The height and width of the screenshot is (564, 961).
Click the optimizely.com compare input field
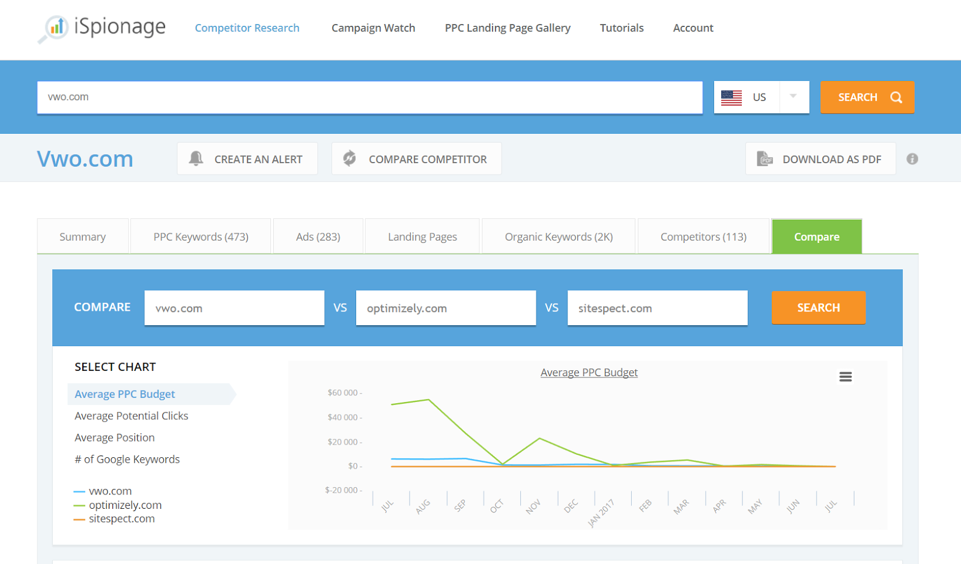pyautogui.click(x=446, y=308)
